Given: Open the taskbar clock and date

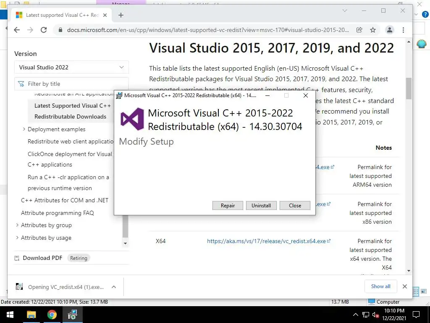Looking at the screenshot, I should tap(394, 315).
